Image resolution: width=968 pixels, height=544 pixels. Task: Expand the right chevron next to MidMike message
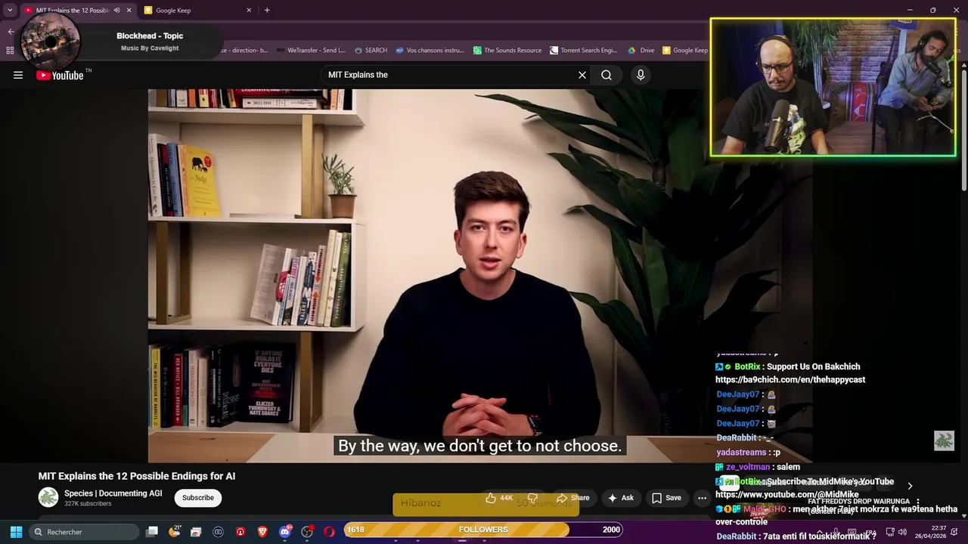click(910, 486)
